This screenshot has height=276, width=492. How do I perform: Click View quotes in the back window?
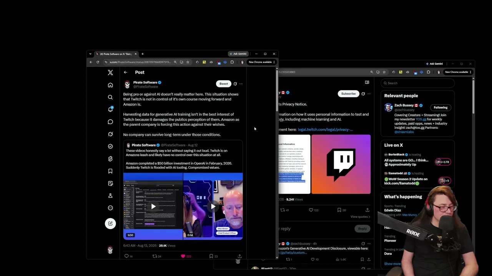pyautogui.click(x=360, y=217)
